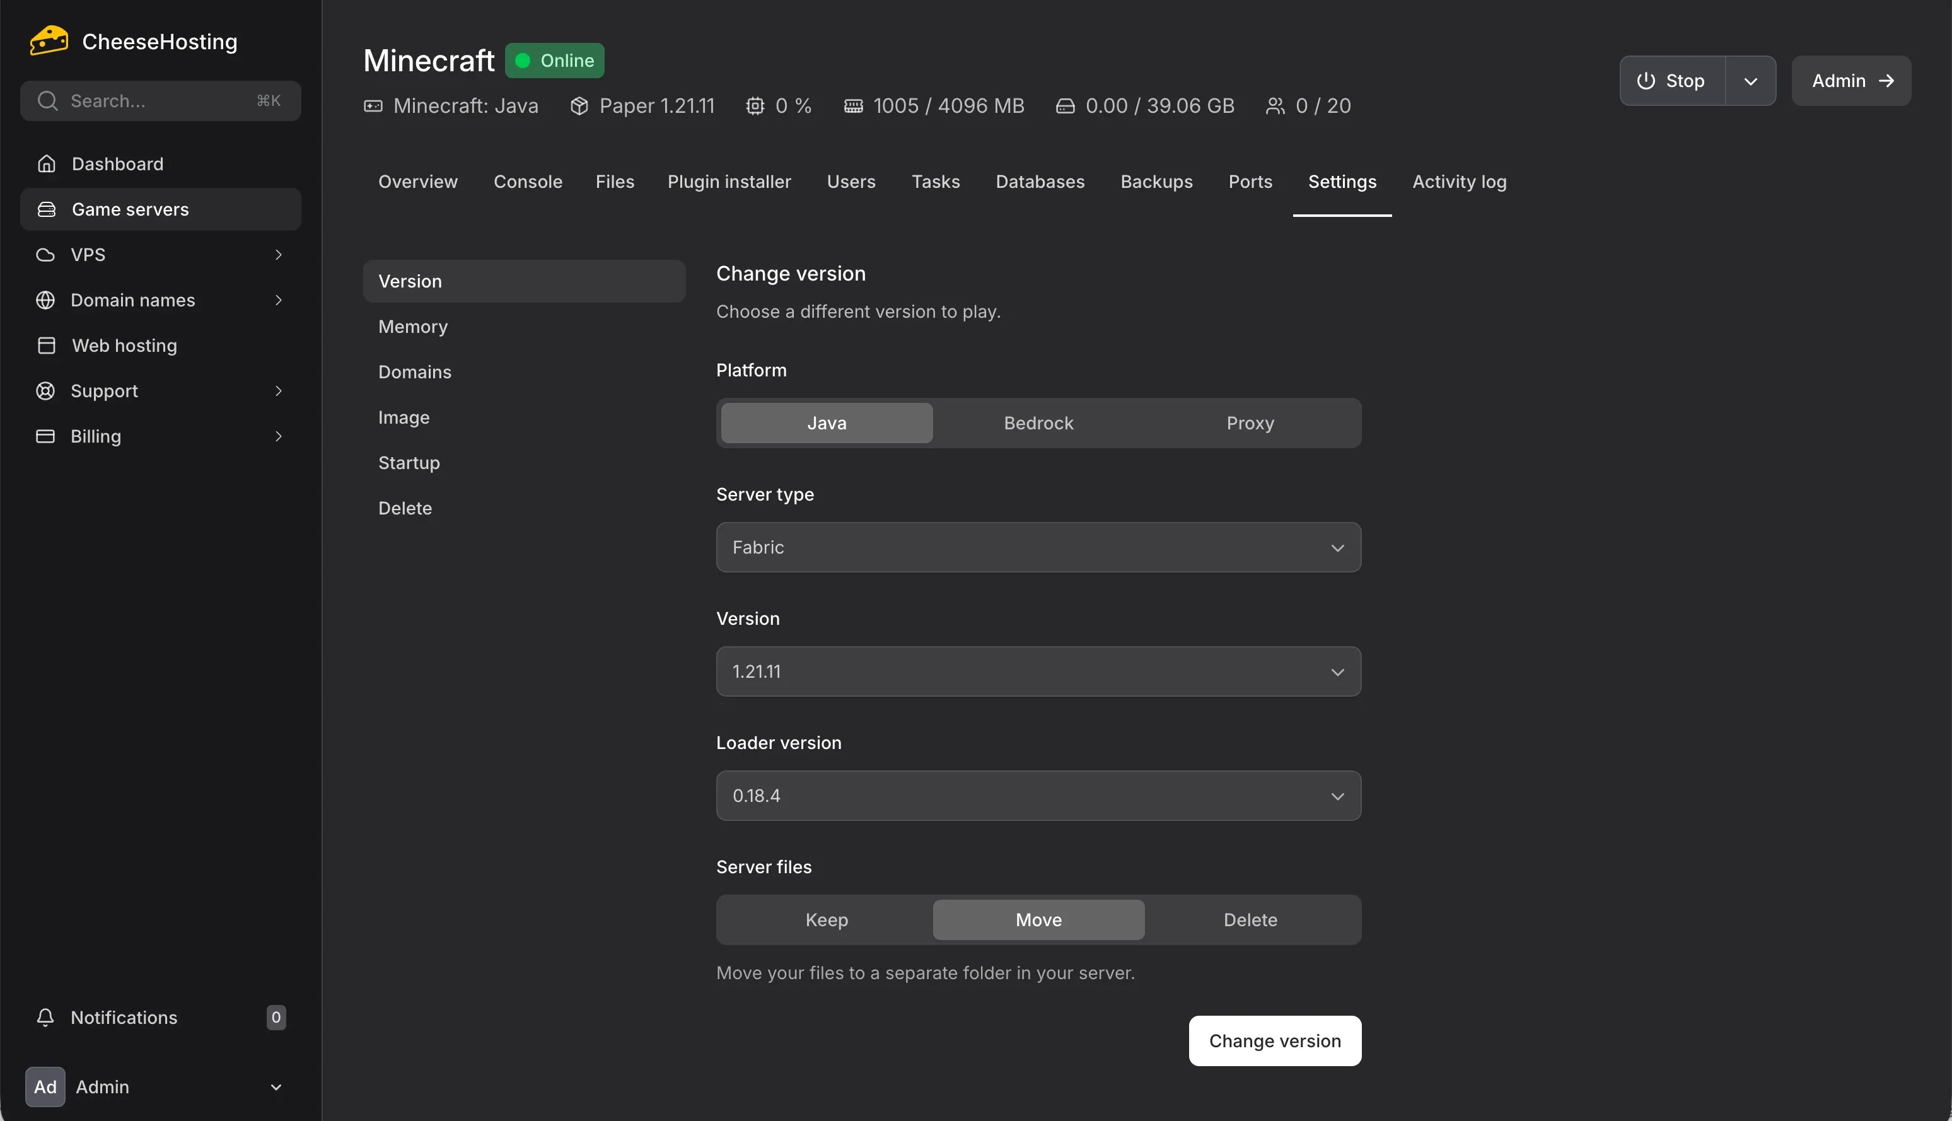Expand the Loader version dropdown
The width and height of the screenshot is (1952, 1121).
(x=1038, y=794)
